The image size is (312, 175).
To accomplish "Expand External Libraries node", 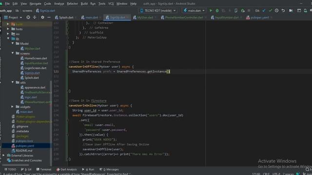I will pyautogui.click(x=3, y=156).
